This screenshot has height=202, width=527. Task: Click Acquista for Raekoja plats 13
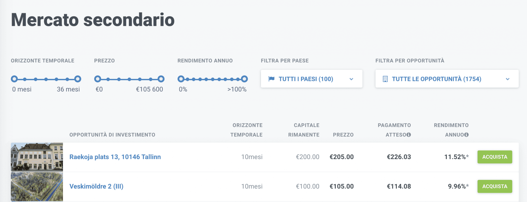click(495, 157)
